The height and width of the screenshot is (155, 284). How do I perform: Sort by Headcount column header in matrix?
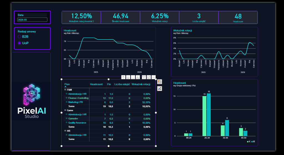click(96, 84)
